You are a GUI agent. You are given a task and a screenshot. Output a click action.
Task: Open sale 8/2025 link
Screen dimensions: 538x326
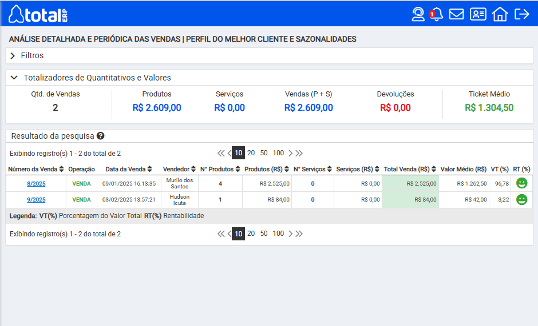click(36, 183)
